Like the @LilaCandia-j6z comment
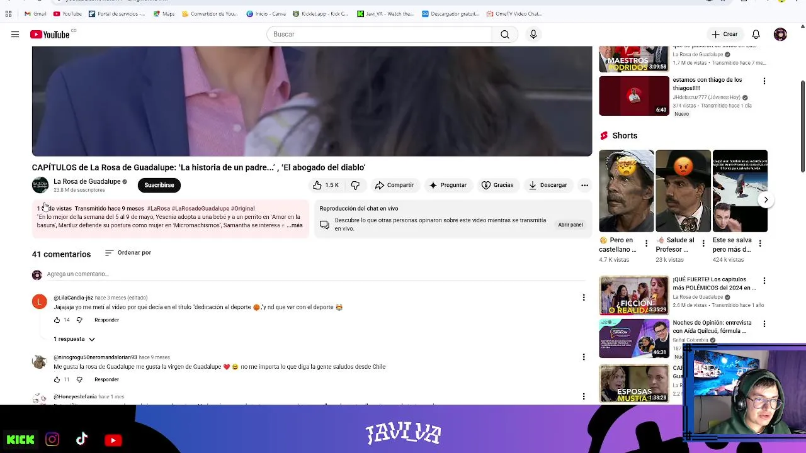The height and width of the screenshot is (453, 806). pos(57,320)
